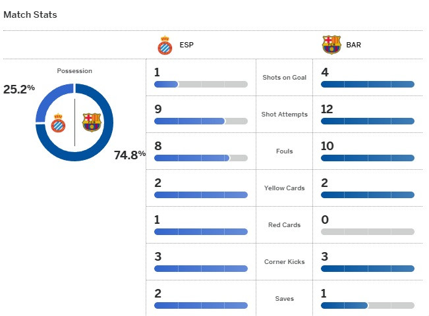Screen dimensions: 429x316
Task: Click the ESP Shots on Goal bar
Action: (x=201, y=84)
